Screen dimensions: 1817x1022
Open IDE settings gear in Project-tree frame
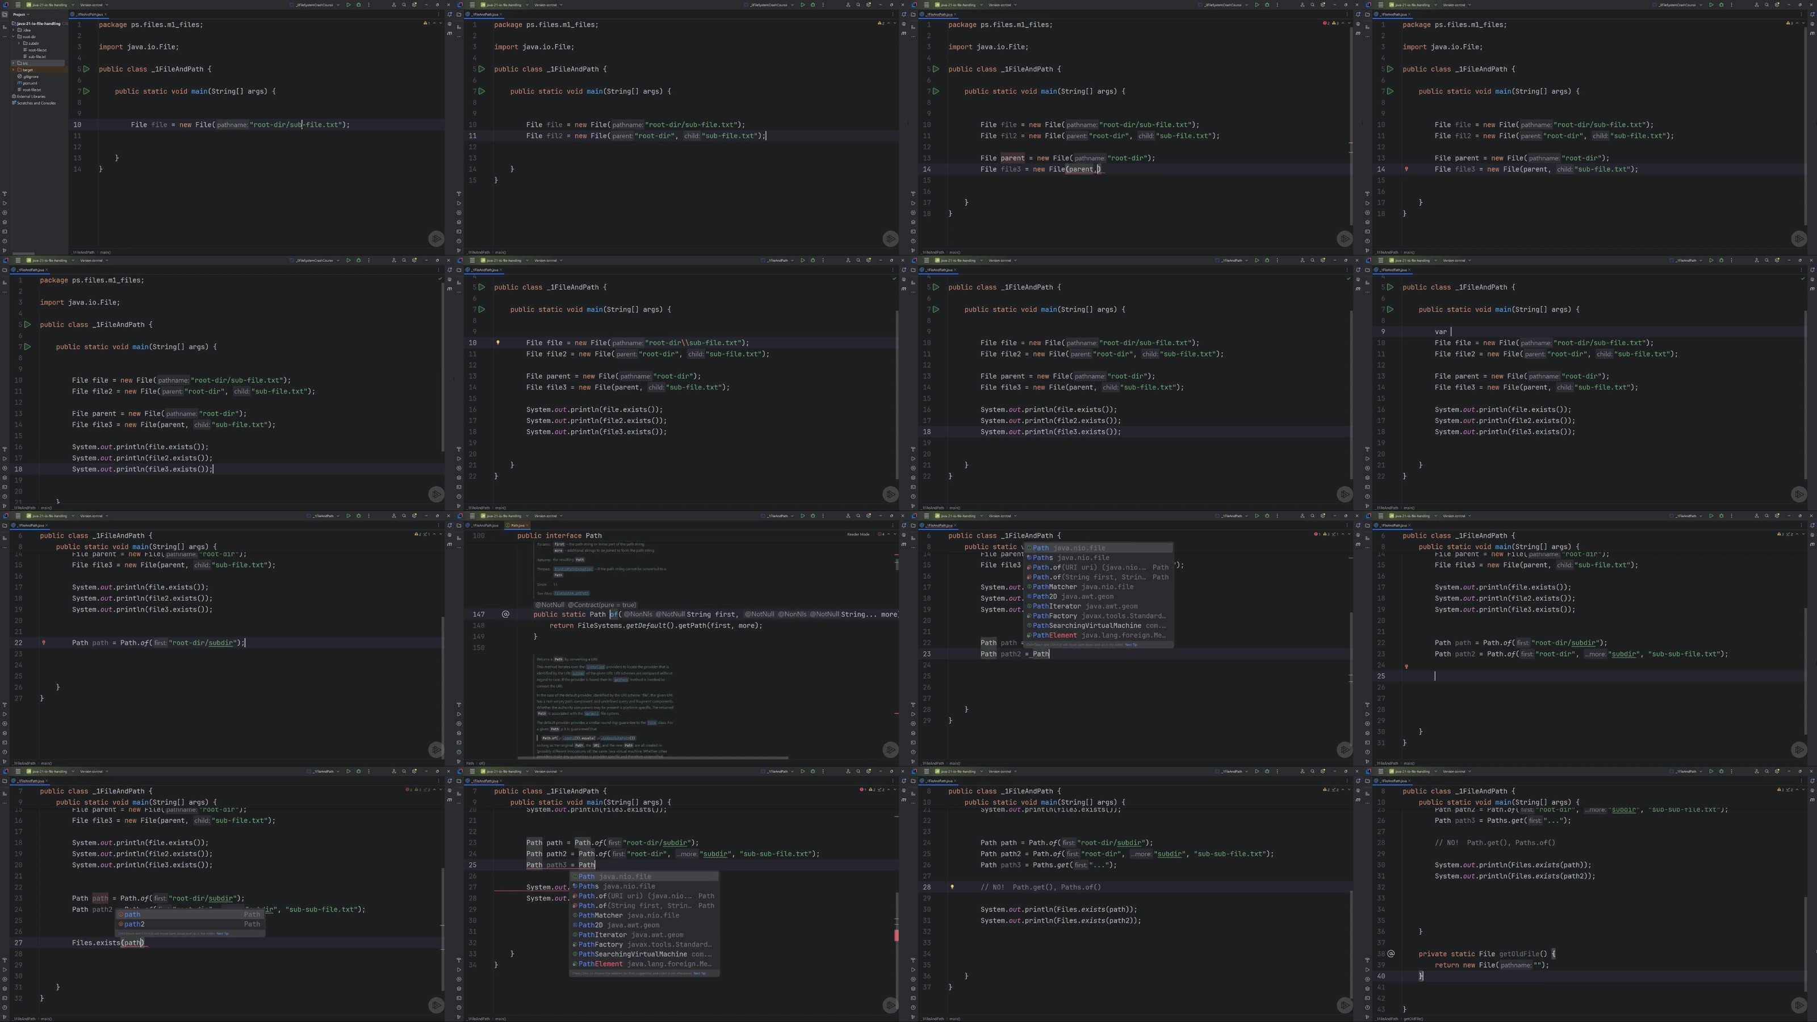[x=415, y=5]
